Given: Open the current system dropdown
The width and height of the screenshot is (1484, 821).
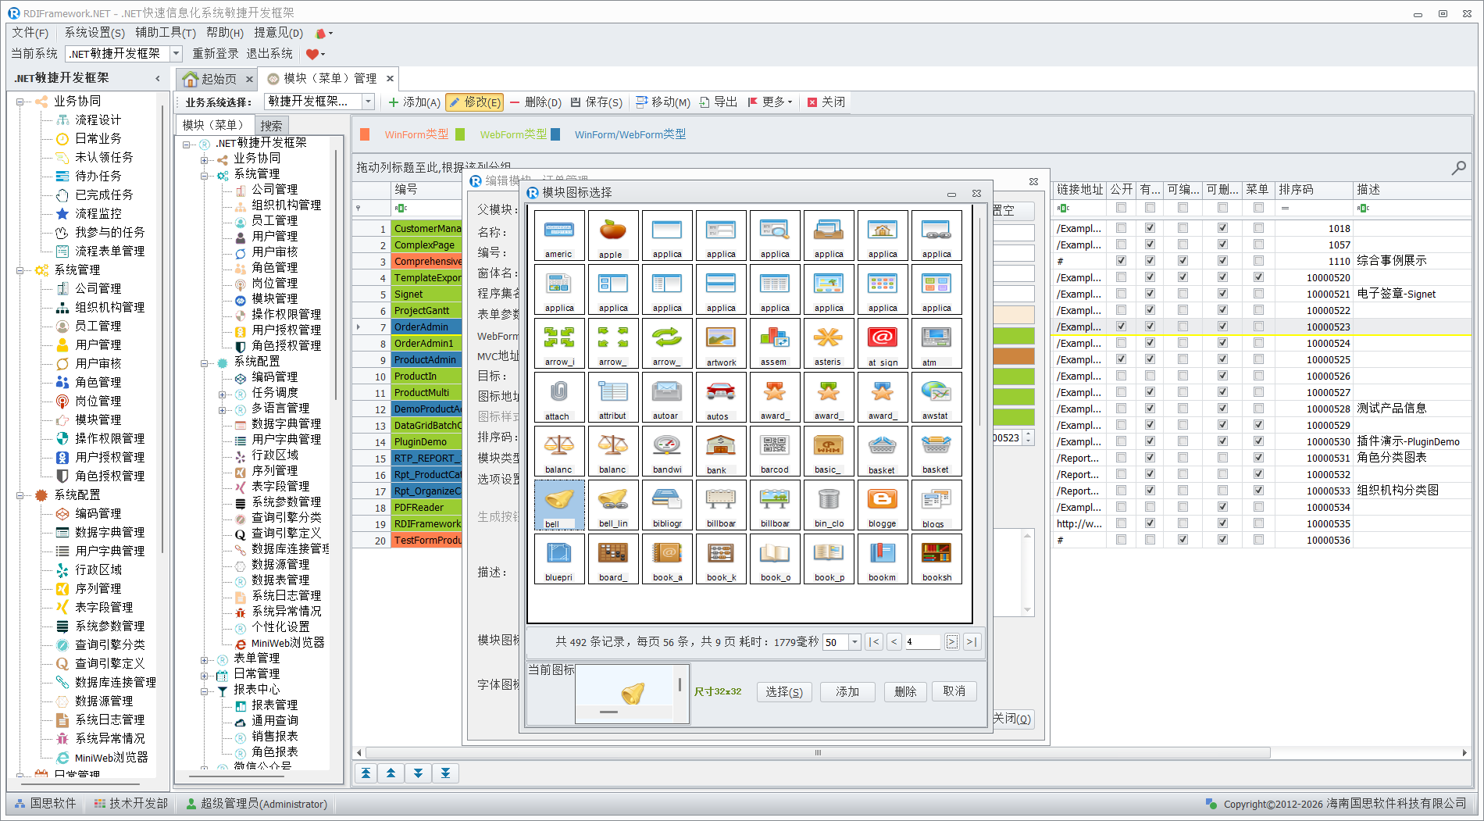Looking at the screenshot, I should 176,54.
